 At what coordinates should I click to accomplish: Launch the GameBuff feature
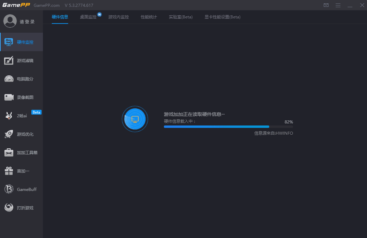tap(21, 189)
